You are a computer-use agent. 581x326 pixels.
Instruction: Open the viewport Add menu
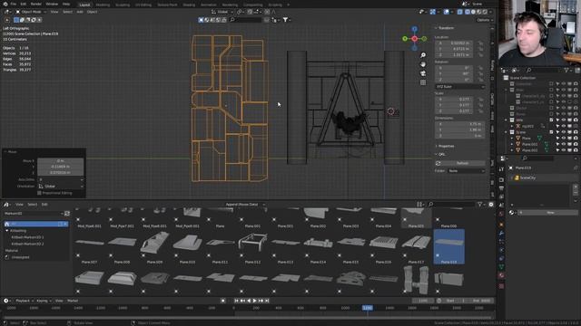point(80,12)
